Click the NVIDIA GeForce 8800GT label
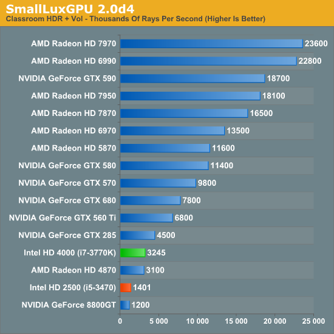Viewport: 334px width, 334px height. tap(69, 305)
